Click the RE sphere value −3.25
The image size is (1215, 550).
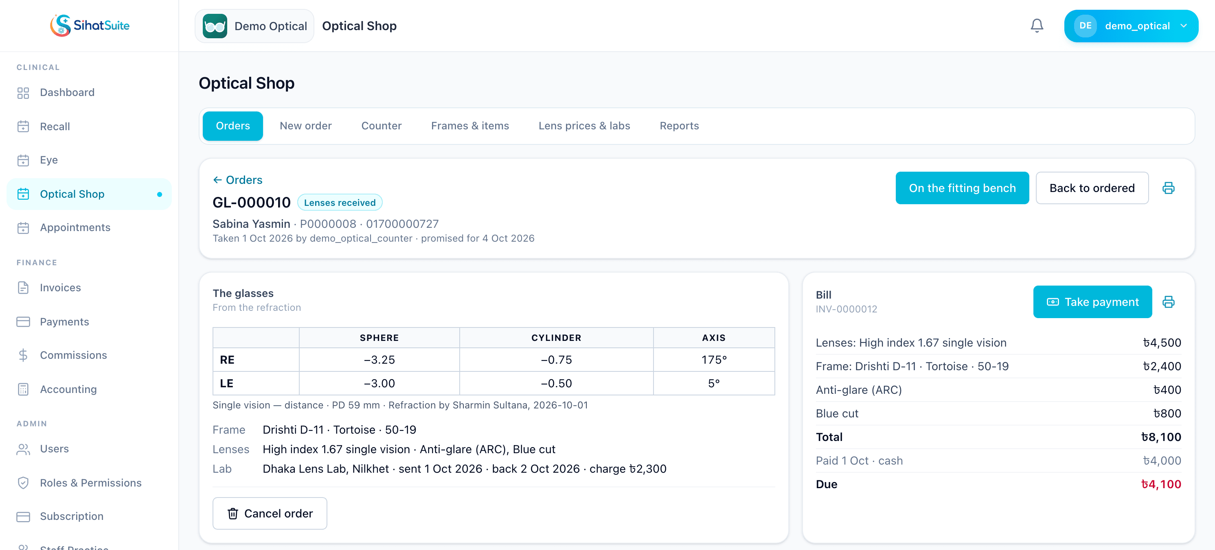(379, 360)
